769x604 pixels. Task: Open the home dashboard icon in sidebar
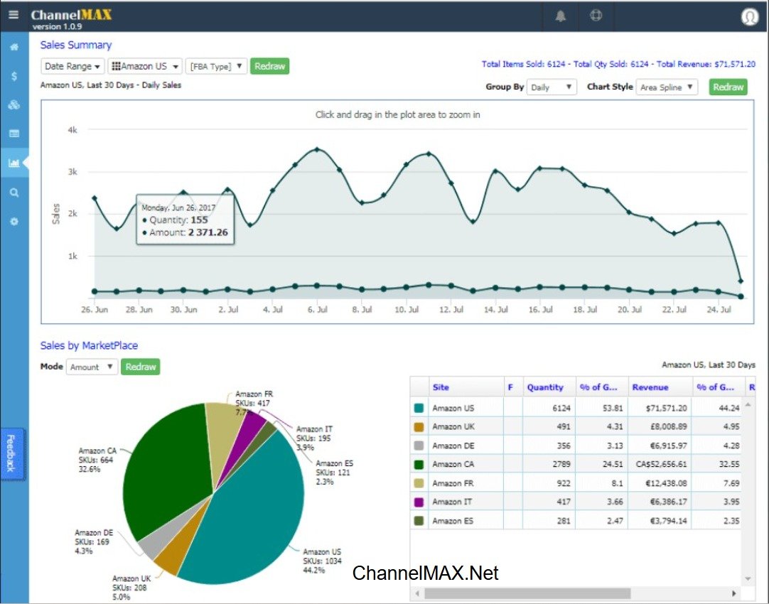(14, 45)
